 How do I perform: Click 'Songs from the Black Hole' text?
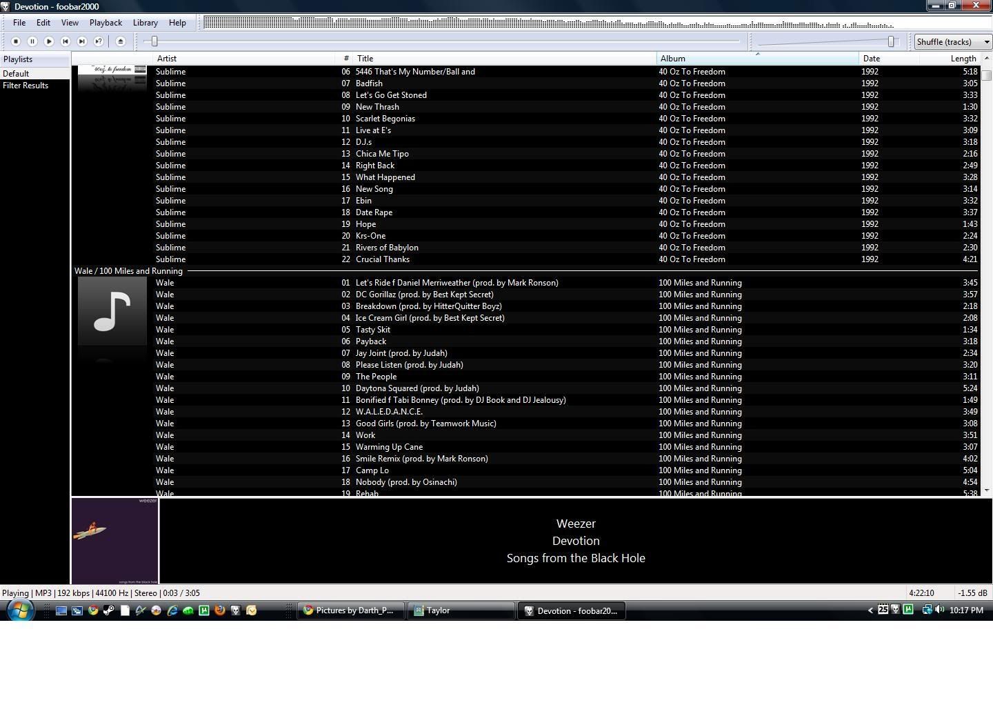[576, 558]
